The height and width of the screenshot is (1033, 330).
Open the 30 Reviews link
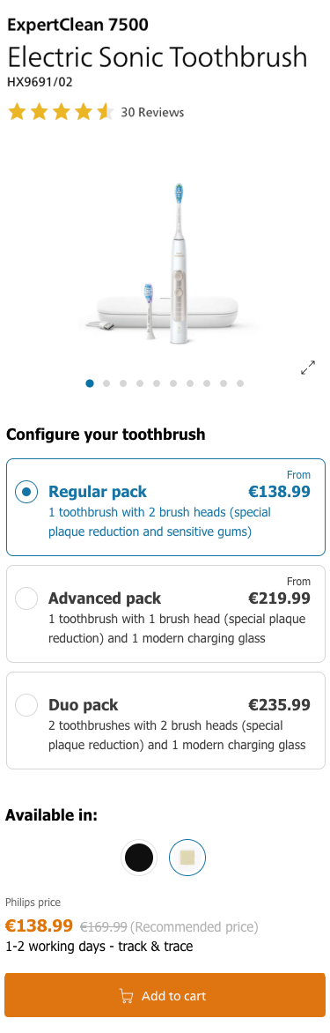click(x=152, y=113)
